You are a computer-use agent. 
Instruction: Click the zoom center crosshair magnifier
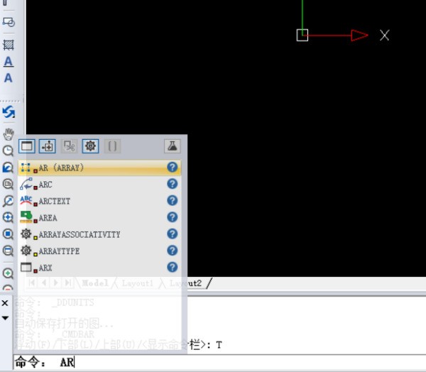[8, 218]
